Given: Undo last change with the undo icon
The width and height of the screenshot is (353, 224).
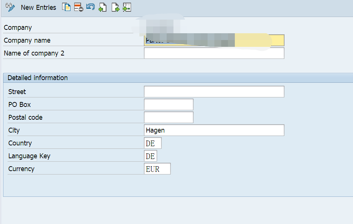Looking at the screenshot, I should [90, 7].
